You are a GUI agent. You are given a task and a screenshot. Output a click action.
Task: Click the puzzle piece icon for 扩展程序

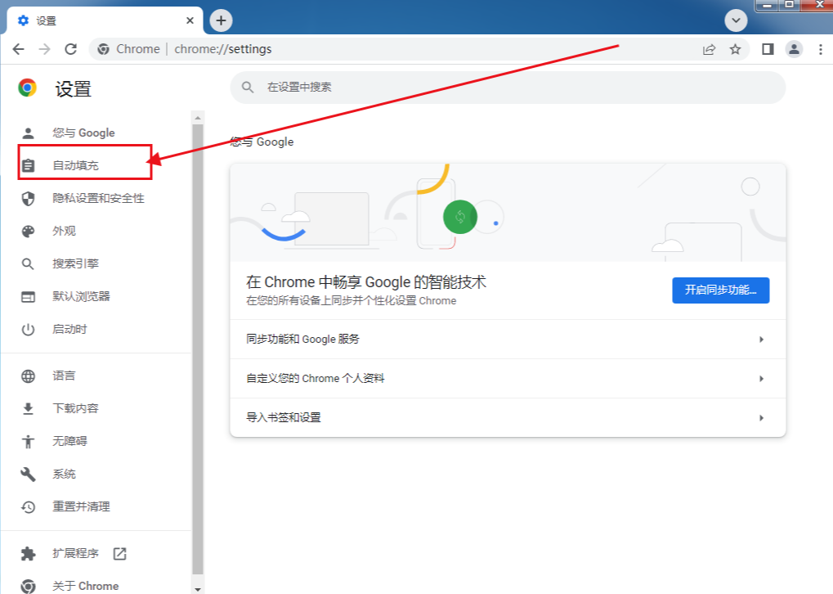(28, 554)
